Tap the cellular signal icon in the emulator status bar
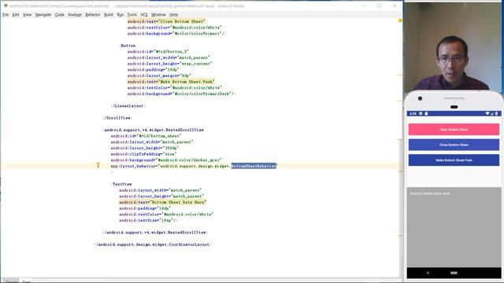The image size is (504, 283). tap(492, 113)
